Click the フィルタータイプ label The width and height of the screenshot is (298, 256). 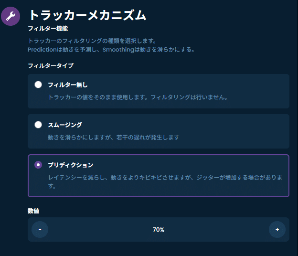tap(51, 65)
